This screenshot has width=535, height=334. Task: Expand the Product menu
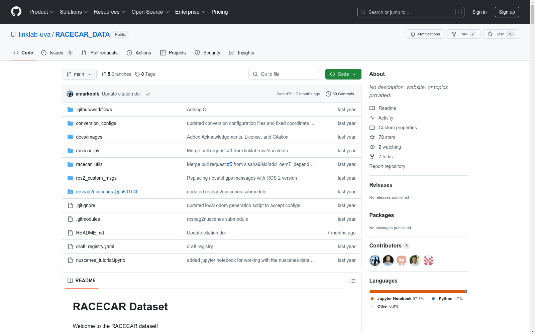pyautogui.click(x=41, y=12)
